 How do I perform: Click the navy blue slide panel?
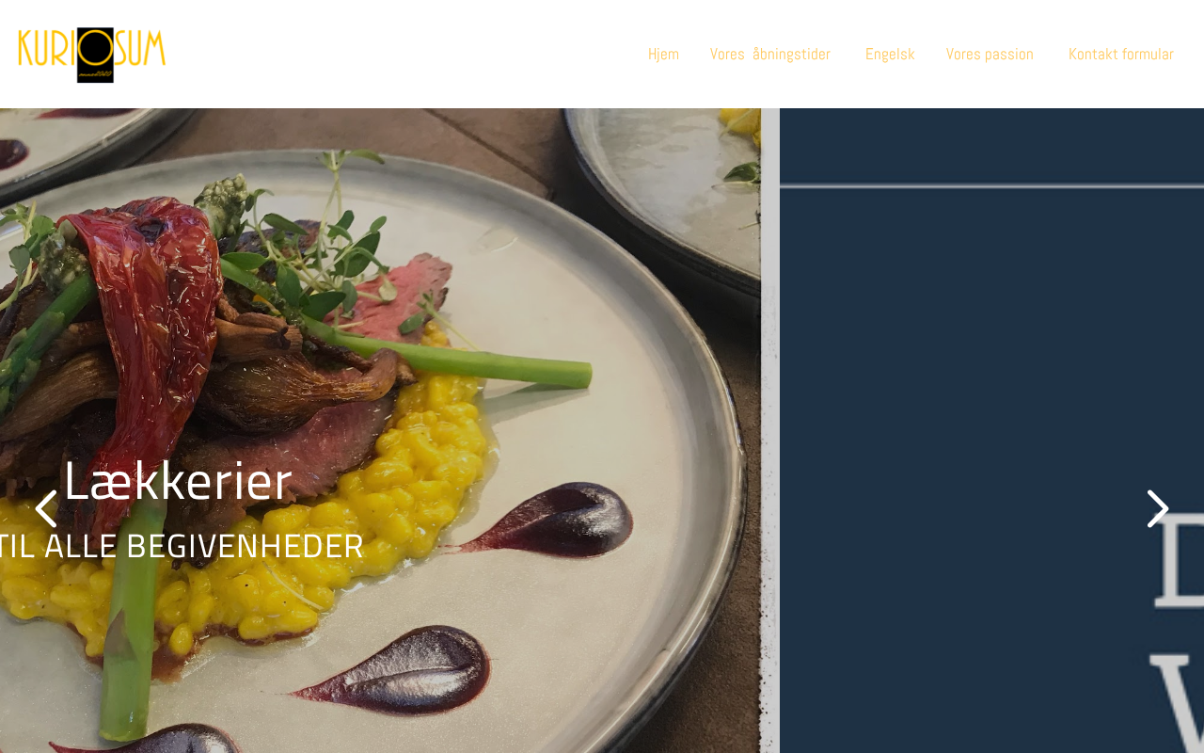tap(991, 430)
